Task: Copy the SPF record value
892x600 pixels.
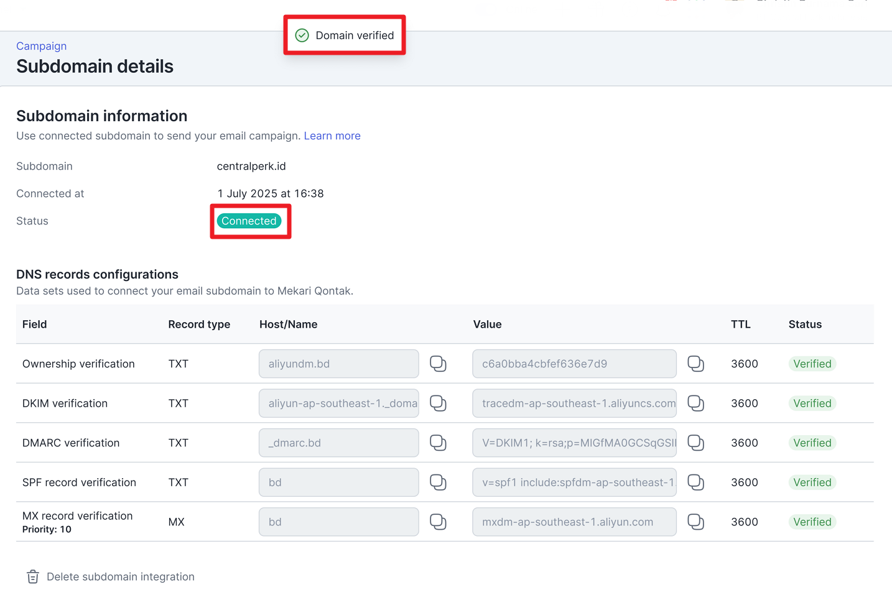Action: pos(695,482)
